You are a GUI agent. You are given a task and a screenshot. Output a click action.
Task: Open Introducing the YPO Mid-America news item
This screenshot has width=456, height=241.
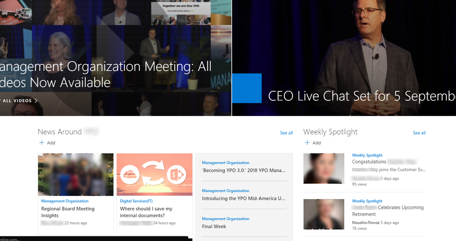click(x=244, y=198)
